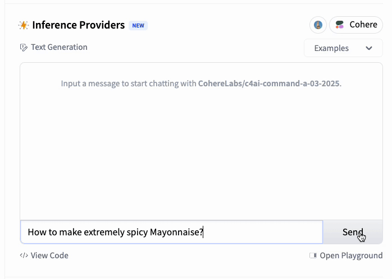
Task: Open the Cohere provider selector
Action: (355, 25)
